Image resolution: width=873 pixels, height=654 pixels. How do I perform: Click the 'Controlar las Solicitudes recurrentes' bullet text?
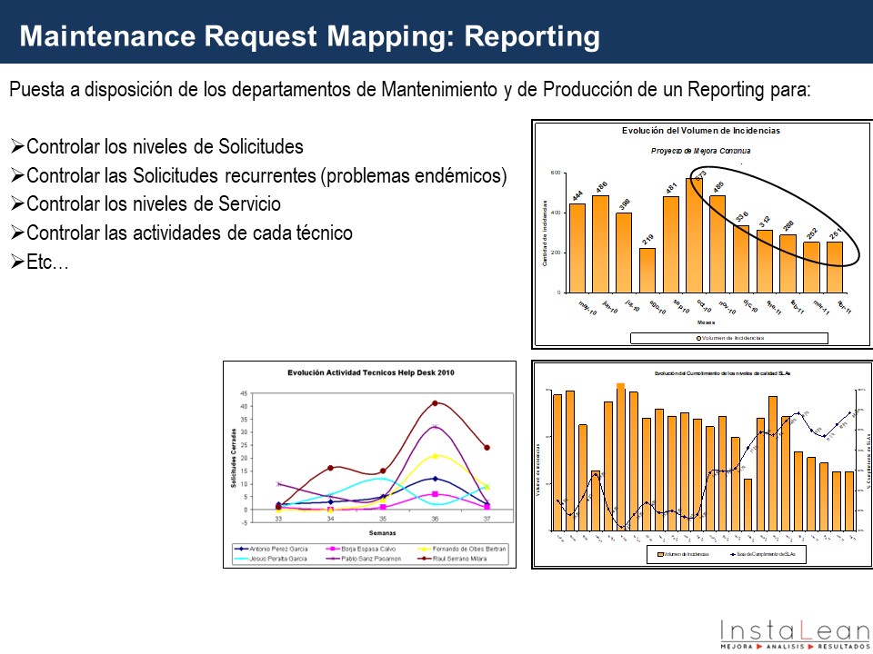(266, 175)
